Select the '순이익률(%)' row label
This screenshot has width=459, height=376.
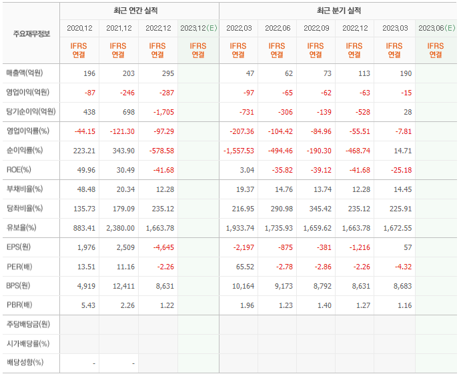coord(25,150)
